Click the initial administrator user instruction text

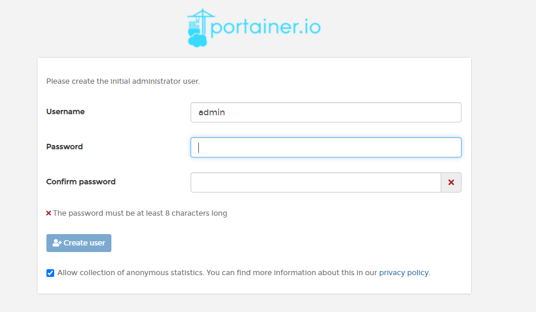[123, 81]
